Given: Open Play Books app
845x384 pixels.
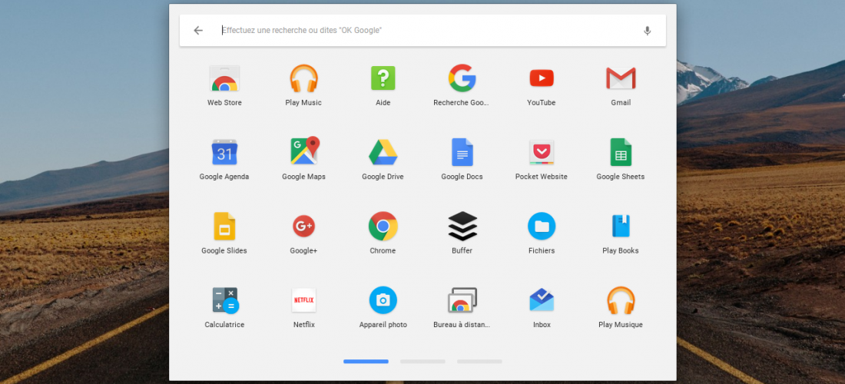Looking at the screenshot, I should pyautogui.click(x=621, y=227).
